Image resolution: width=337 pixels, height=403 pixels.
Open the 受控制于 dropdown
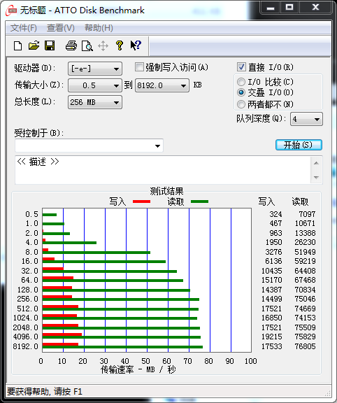click(x=89, y=146)
